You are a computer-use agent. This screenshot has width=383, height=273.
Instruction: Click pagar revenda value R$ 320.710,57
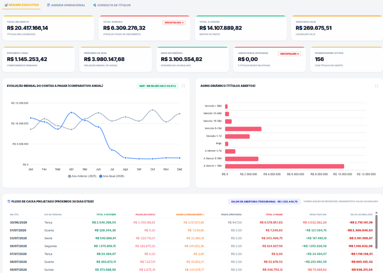pos(145,238)
